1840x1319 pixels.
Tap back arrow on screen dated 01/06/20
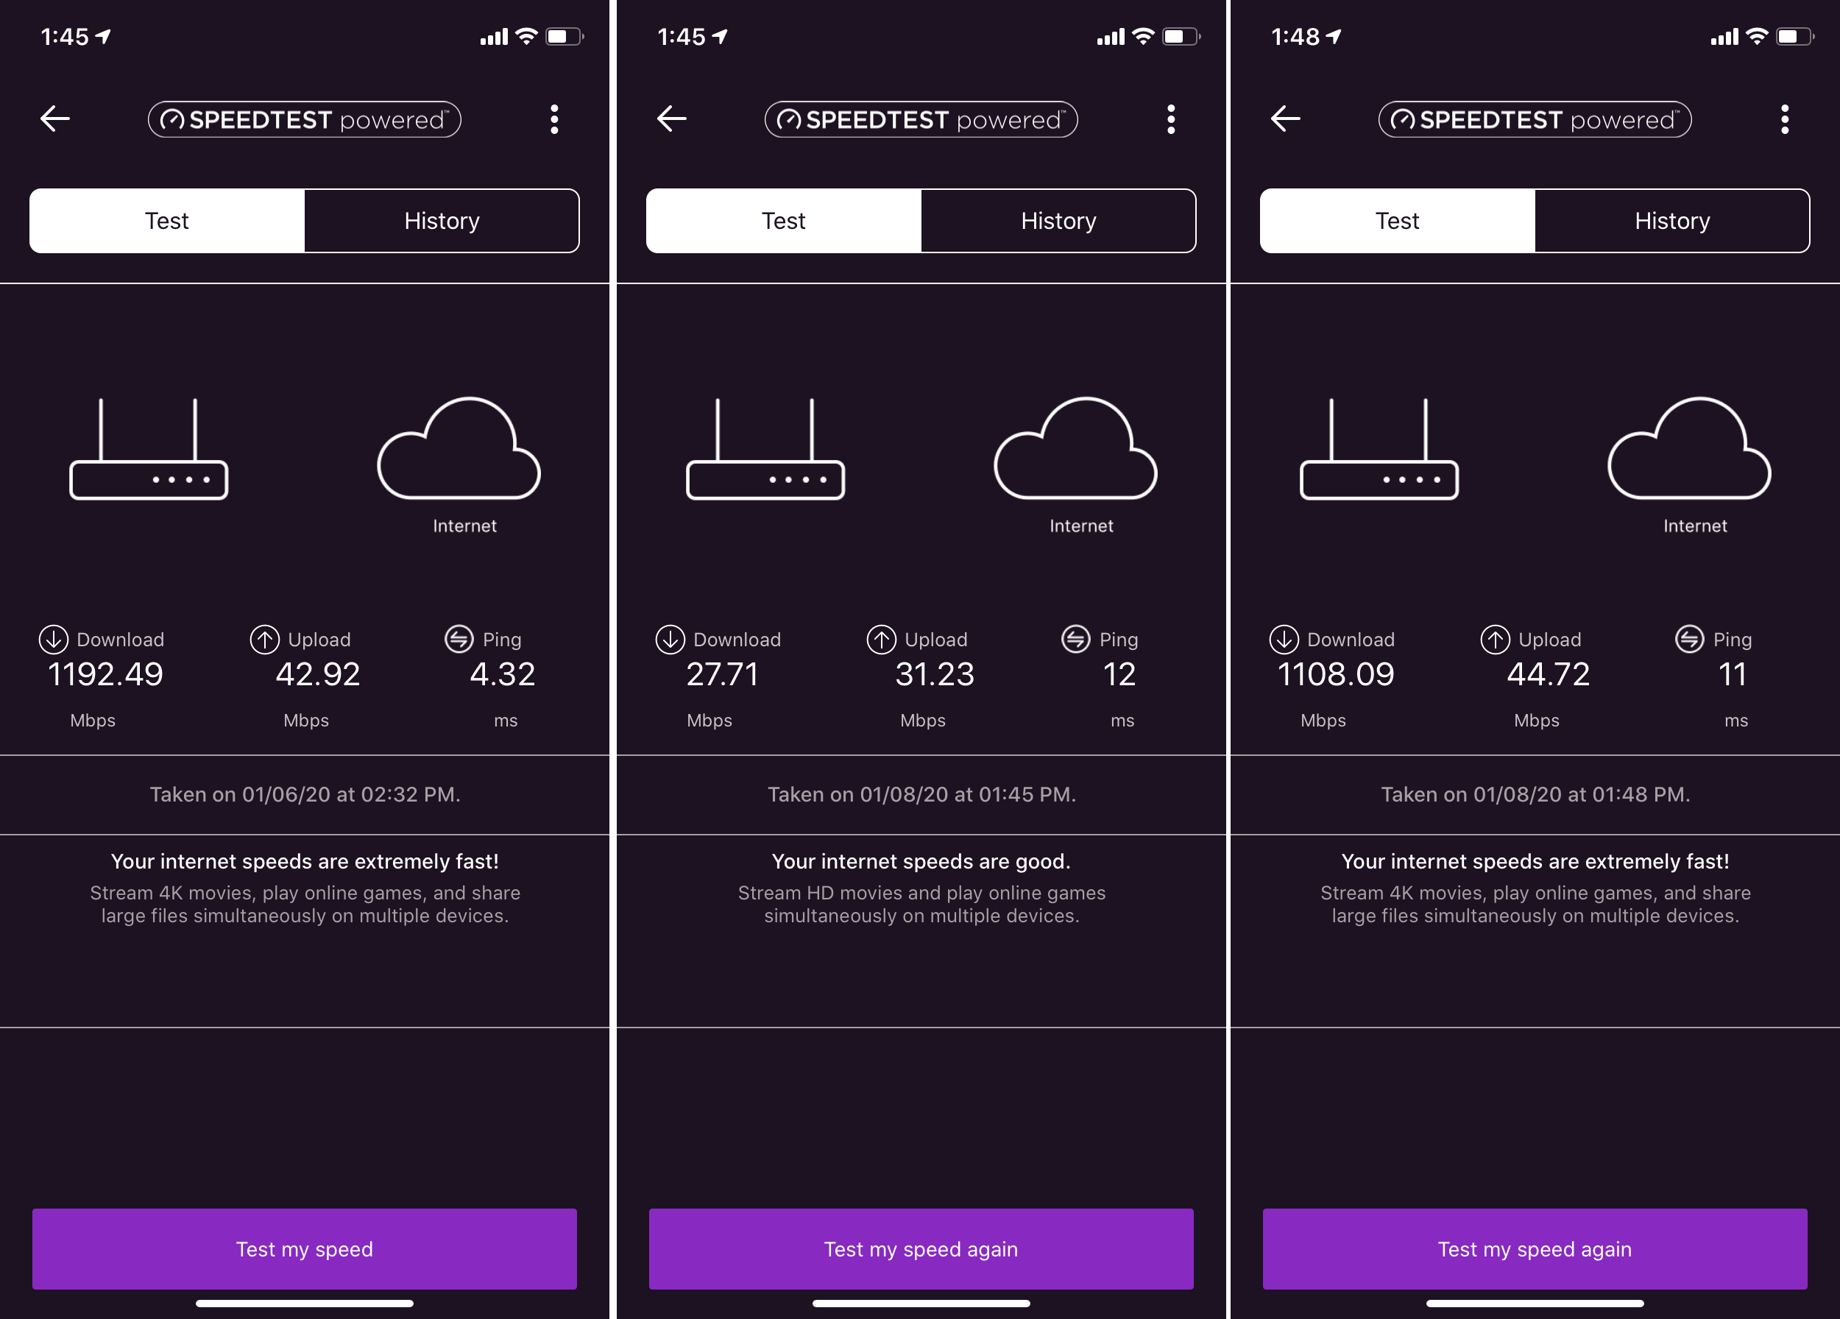(x=55, y=119)
